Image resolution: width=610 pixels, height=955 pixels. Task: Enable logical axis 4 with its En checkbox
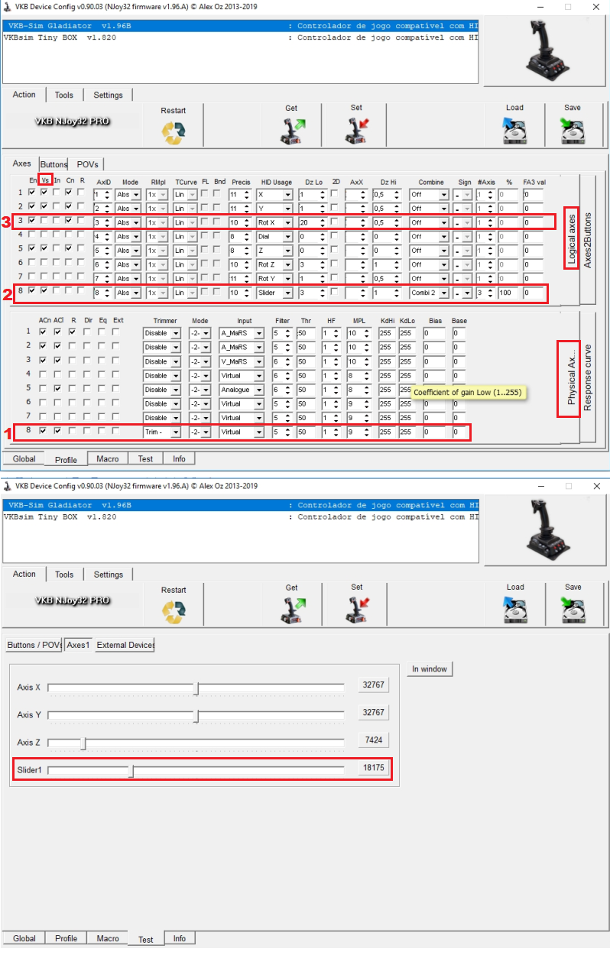pyautogui.click(x=31, y=235)
